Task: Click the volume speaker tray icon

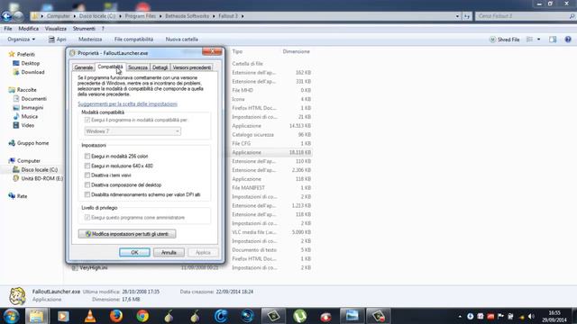Action: tap(531, 316)
